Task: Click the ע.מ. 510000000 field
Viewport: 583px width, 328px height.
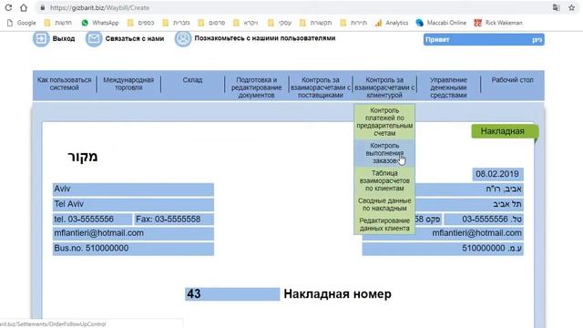Action: 443,249
